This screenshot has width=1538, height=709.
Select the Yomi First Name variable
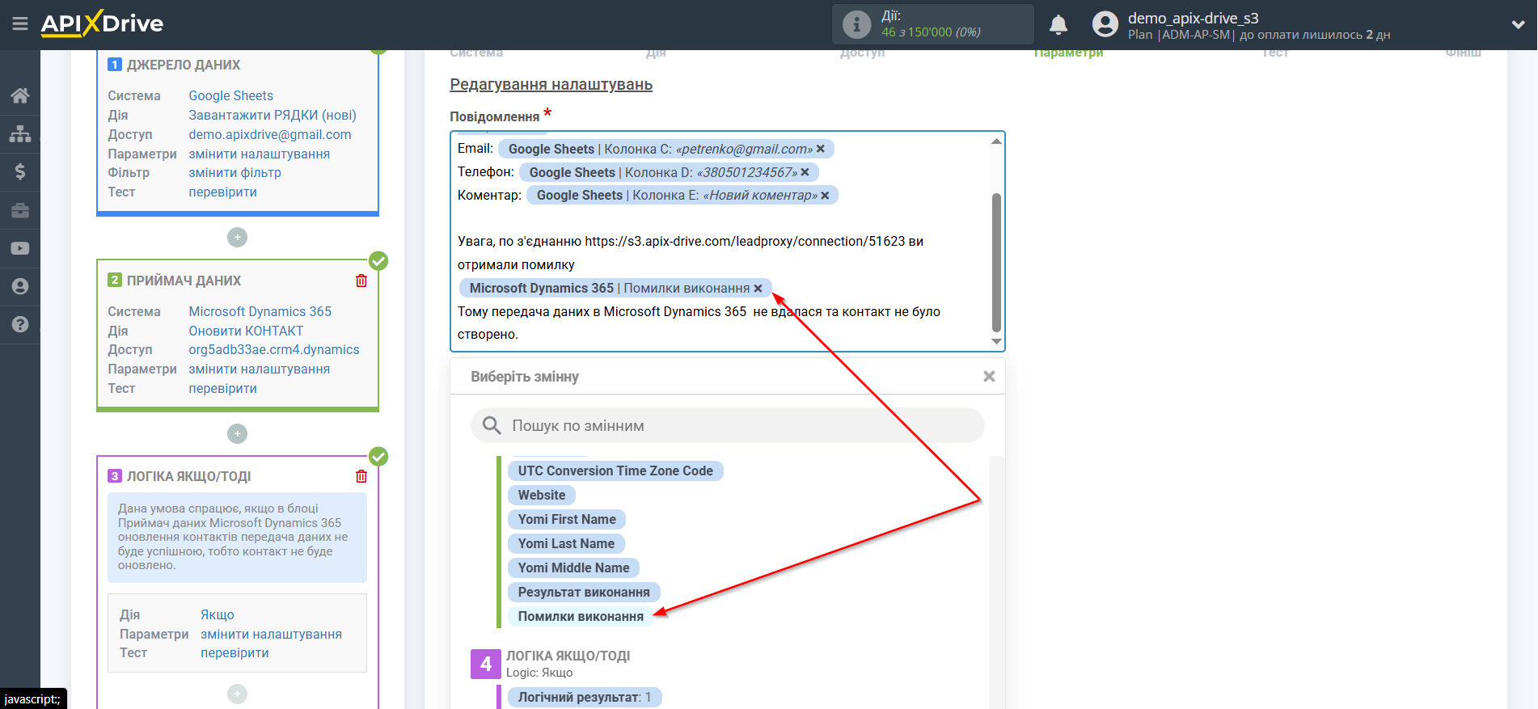coord(567,519)
